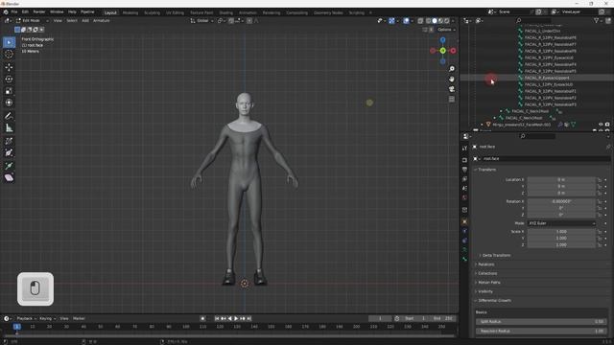Screen dimensions: 614x345
Task: Select the Scale tool
Action: point(9,91)
